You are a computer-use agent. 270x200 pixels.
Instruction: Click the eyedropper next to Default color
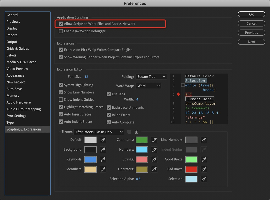click(103, 140)
